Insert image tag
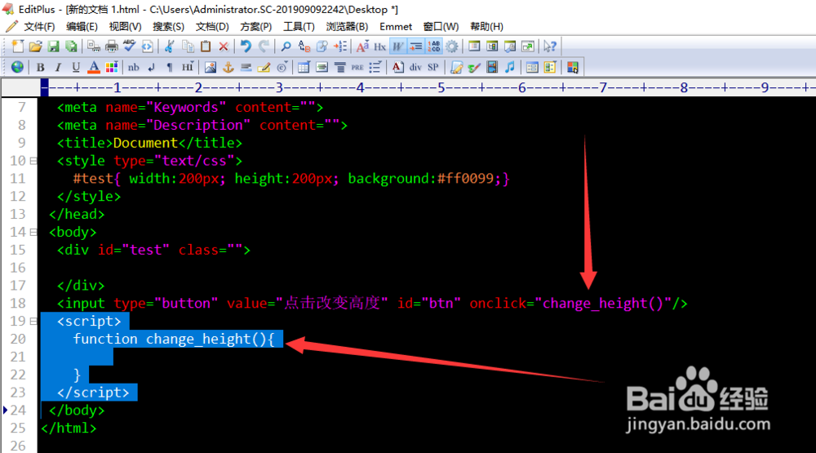This screenshot has width=816, height=453. point(210,67)
